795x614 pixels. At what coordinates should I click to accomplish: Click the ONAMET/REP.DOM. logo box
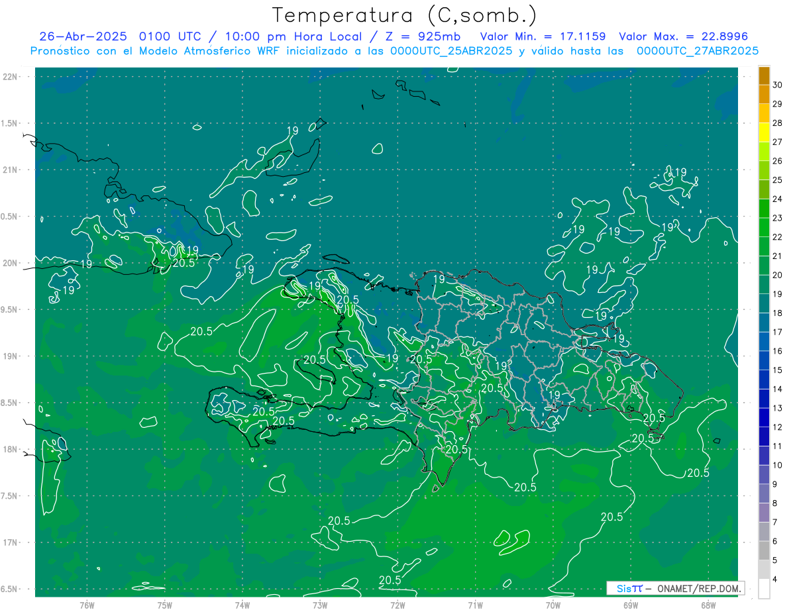tap(675, 588)
